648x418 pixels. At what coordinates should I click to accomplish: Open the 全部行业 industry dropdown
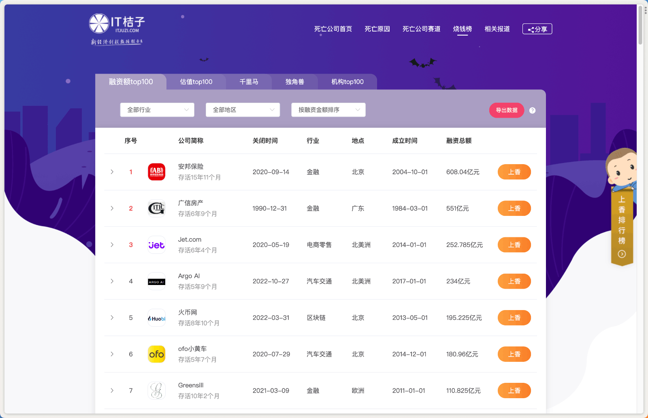pos(157,110)
